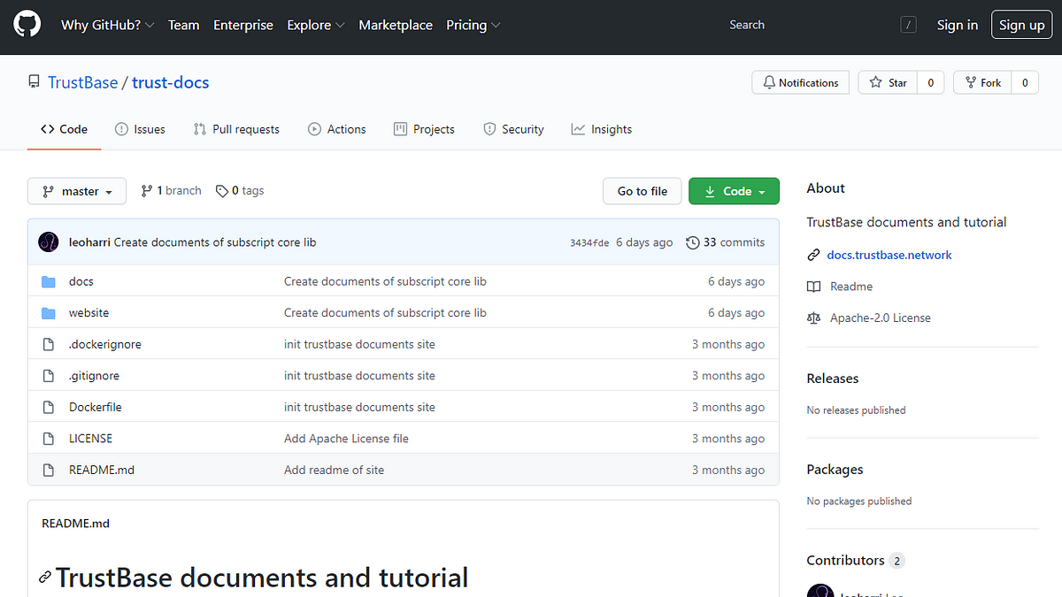Open the green Code download dropdown

click(x=734, y=191)
